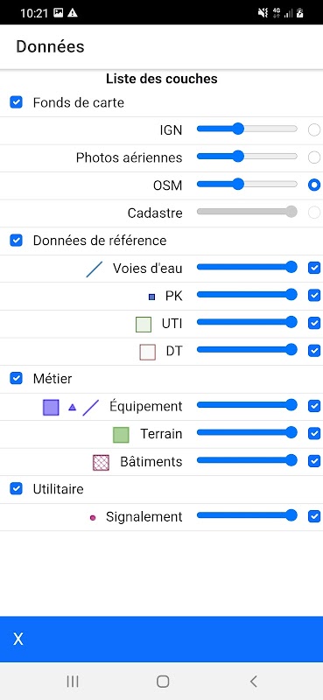Disable the Voies d'eau layer checkbox
This screenshot has height=700, width=323.
(314, 268)
